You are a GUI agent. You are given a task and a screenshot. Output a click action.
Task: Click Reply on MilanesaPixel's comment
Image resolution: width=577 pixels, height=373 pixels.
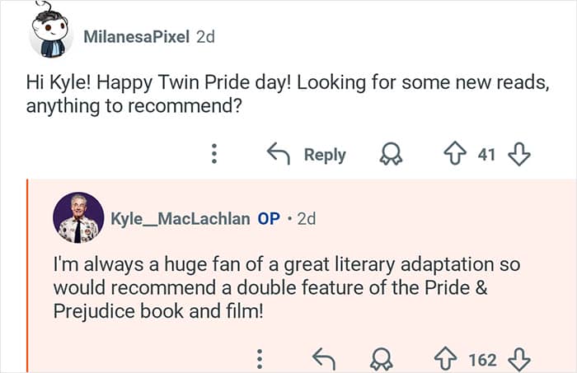(307, 154)
